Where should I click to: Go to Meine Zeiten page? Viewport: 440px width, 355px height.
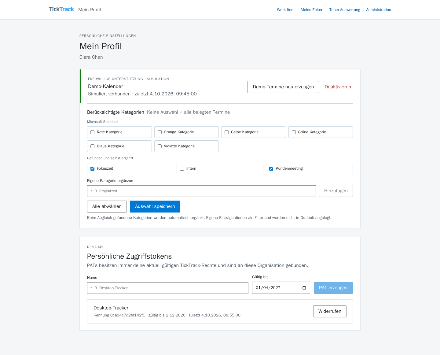(x=312, y=10)
